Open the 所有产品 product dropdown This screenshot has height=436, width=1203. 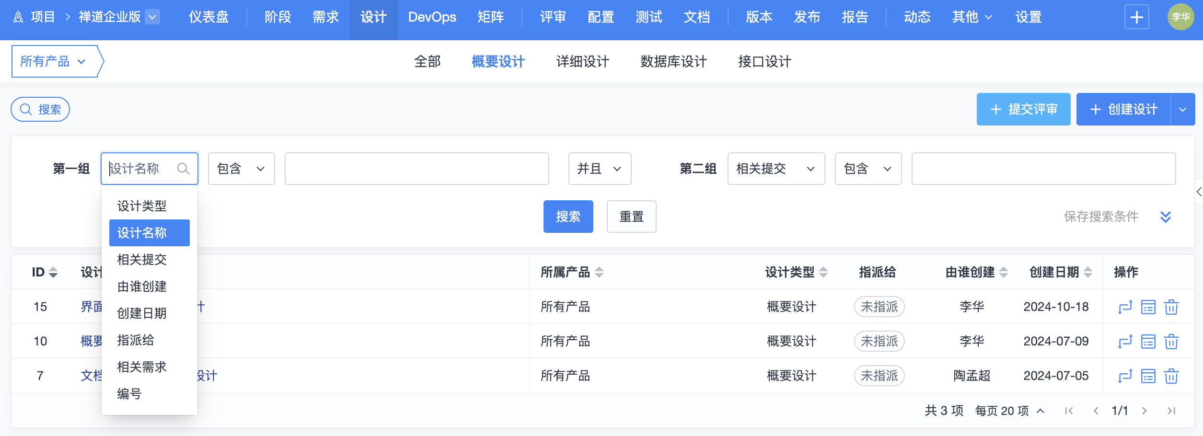coord(53,61)
